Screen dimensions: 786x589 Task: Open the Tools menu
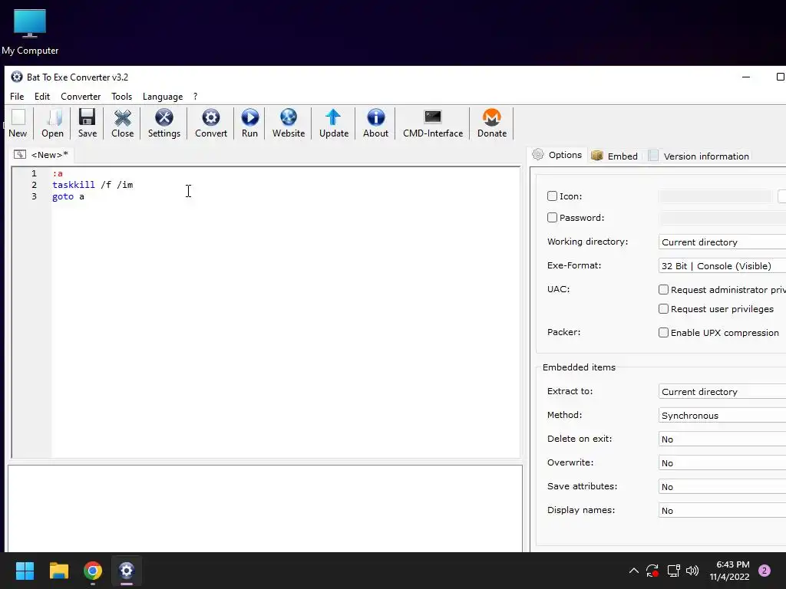tap(122, 97)
